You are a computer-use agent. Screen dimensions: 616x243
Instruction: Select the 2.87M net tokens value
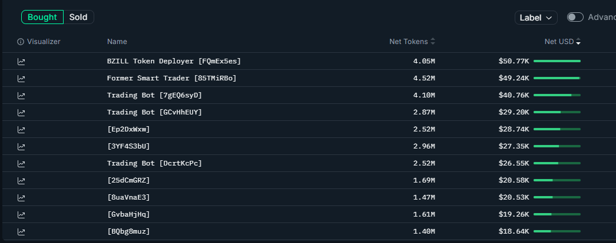pyautogui.click(x=424, y=112)
